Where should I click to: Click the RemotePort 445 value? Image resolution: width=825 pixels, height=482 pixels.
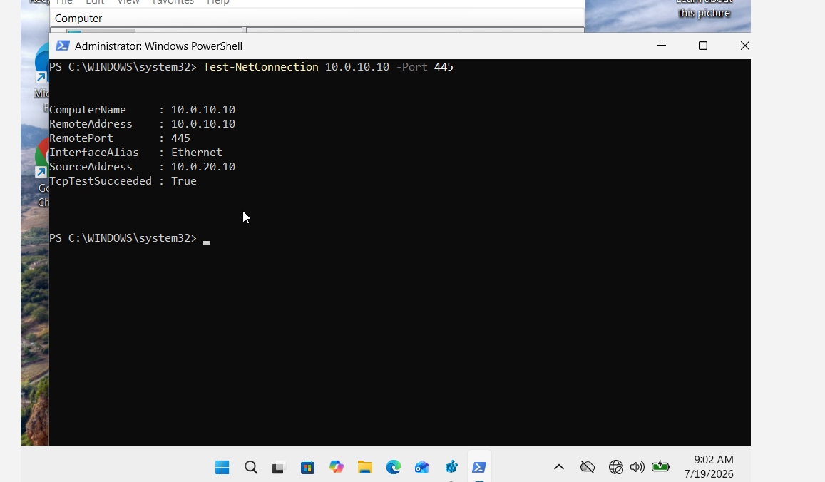point(180,138)
